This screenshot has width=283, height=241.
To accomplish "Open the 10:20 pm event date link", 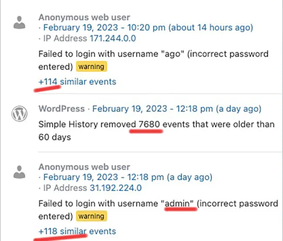I will [148, 27].
